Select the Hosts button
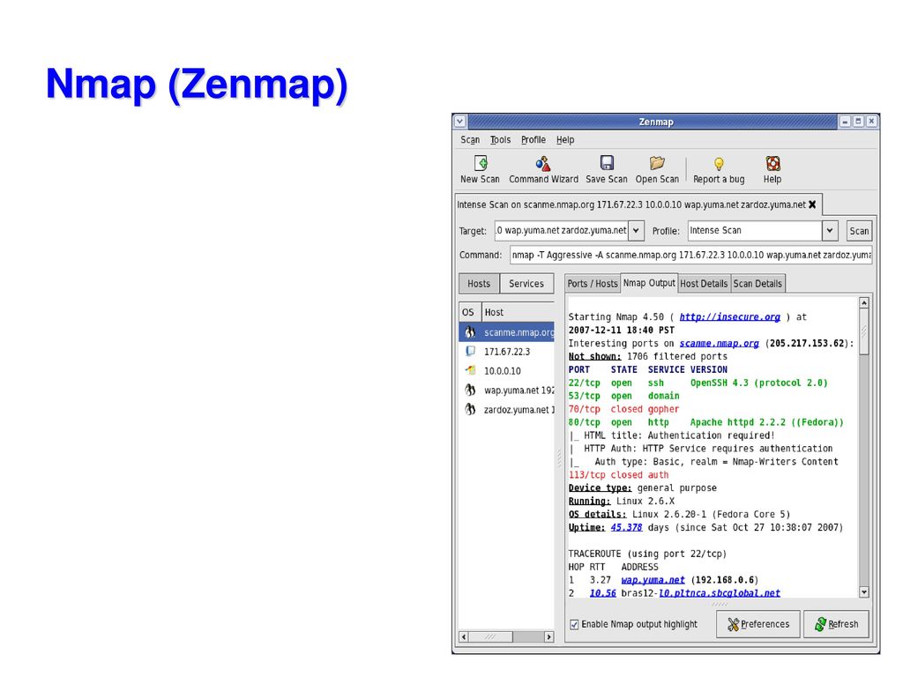 479,283
